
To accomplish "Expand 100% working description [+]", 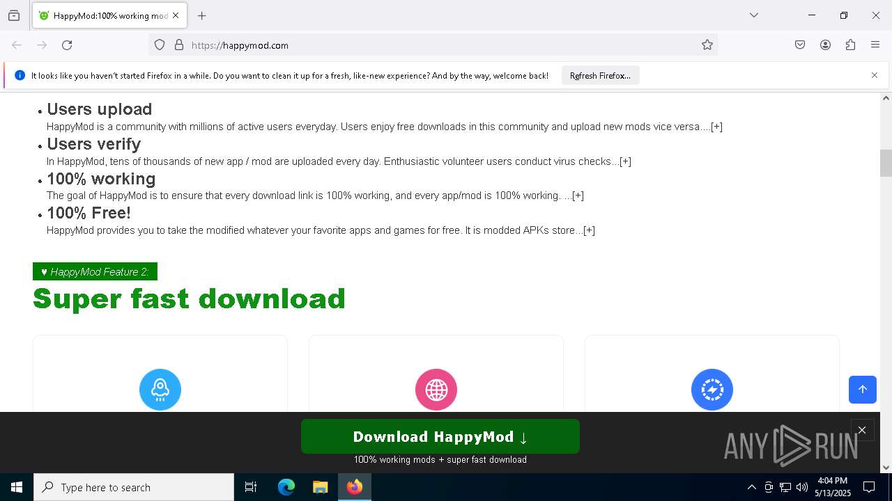I will 578,196.
